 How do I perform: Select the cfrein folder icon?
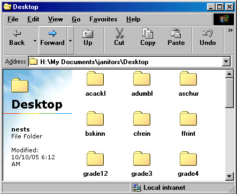coord(142,118)
